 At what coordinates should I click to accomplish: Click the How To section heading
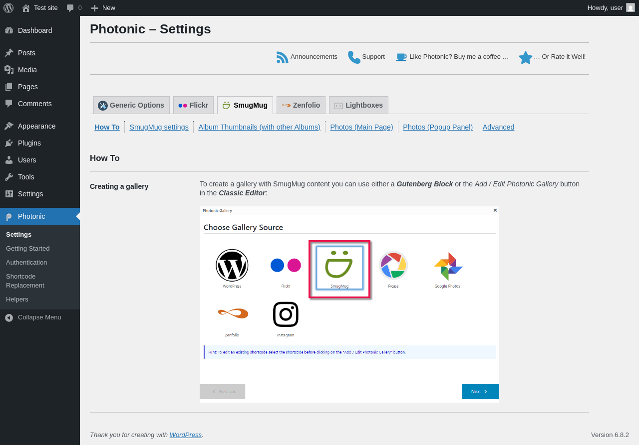(x=105, y=158)
